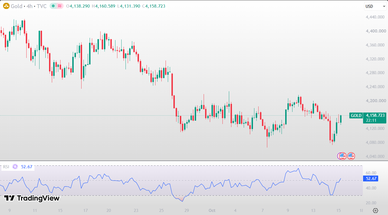
Task: Click the pink delayed-data approximation icon
Action: pos(60,6)
